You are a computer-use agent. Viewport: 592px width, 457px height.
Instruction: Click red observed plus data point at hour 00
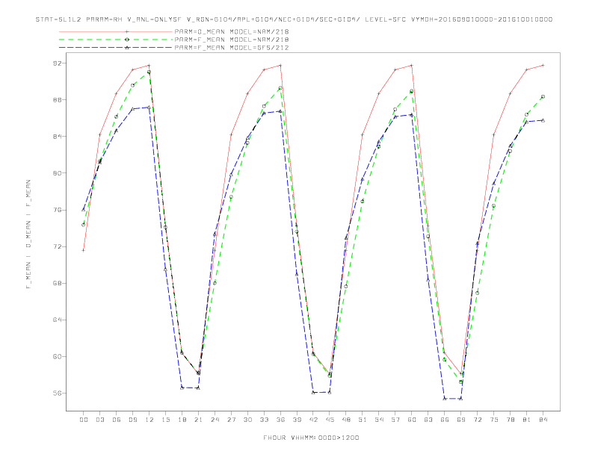click(x=84, y=250)
